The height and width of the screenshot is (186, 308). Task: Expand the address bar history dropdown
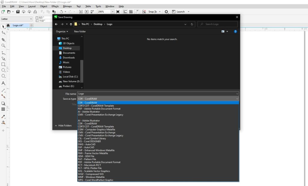click(x=185, y=24)
